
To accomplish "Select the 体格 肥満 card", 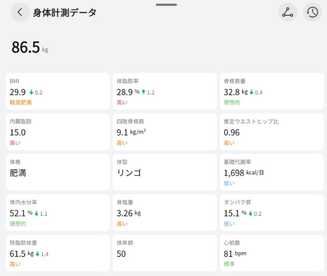I will pyautogui.click(x=58, y=172).
